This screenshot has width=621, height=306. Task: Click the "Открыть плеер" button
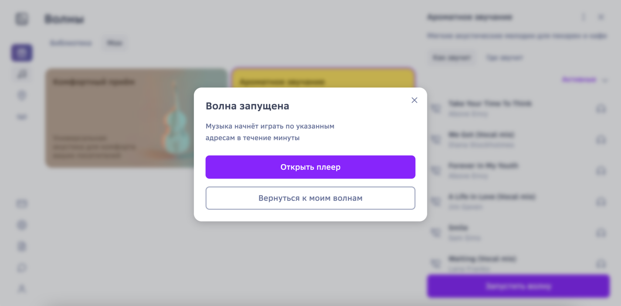point(310,167)
